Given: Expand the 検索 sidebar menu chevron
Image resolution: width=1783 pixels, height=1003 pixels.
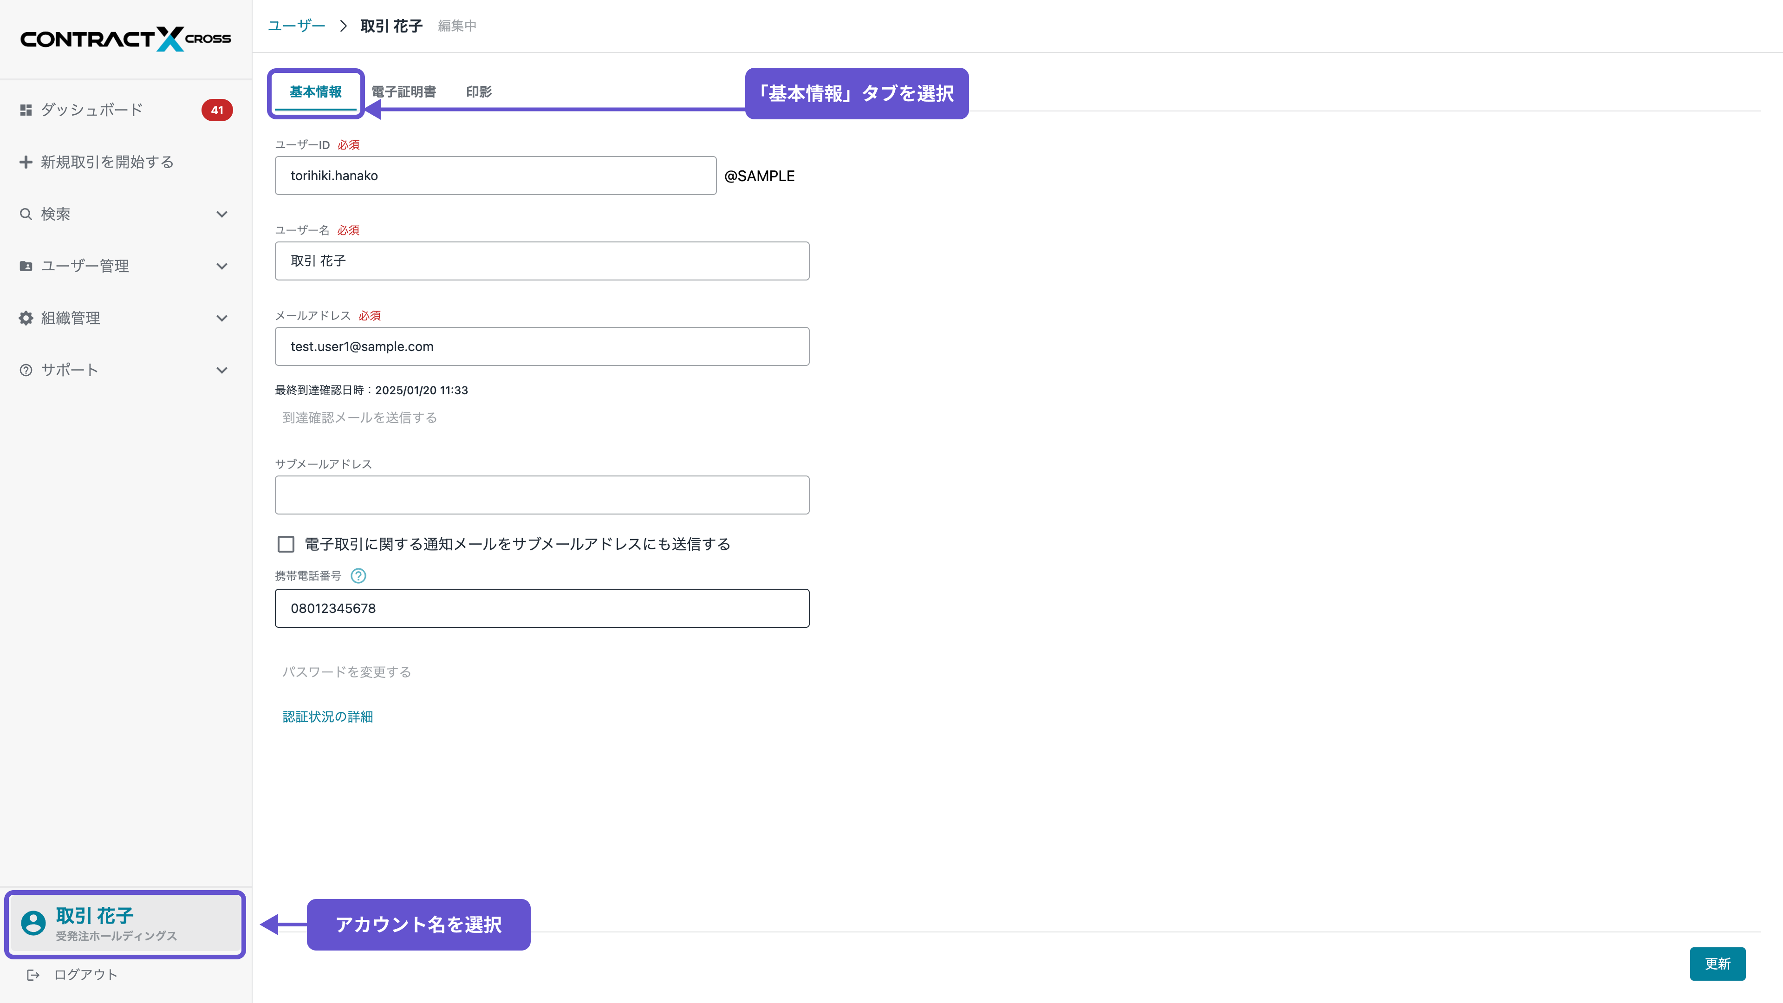Looking at the screenshot, I should [x=221, y=215].
